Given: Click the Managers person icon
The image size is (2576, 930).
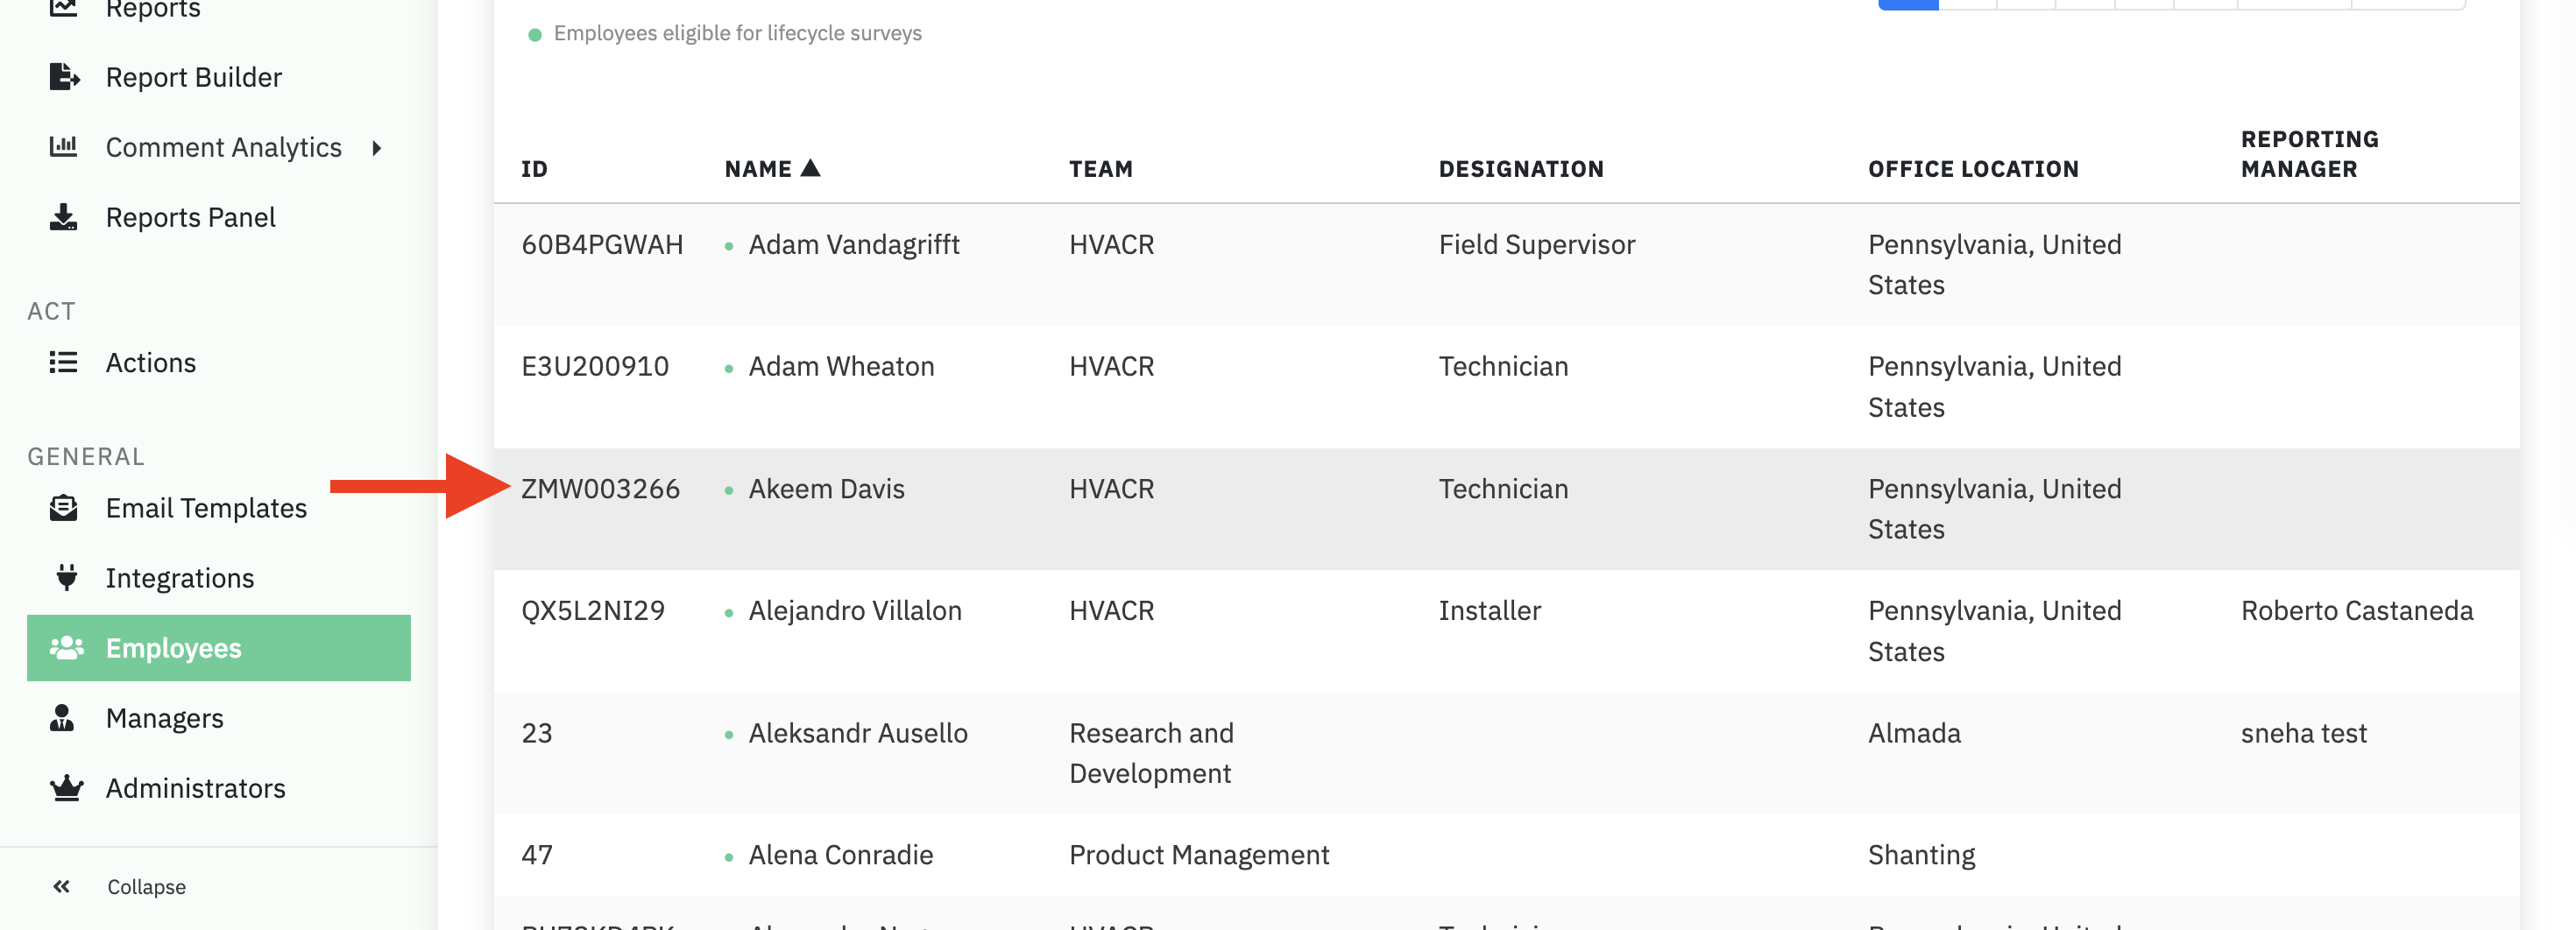Looking at the screenshot, I should click(63, 717).
